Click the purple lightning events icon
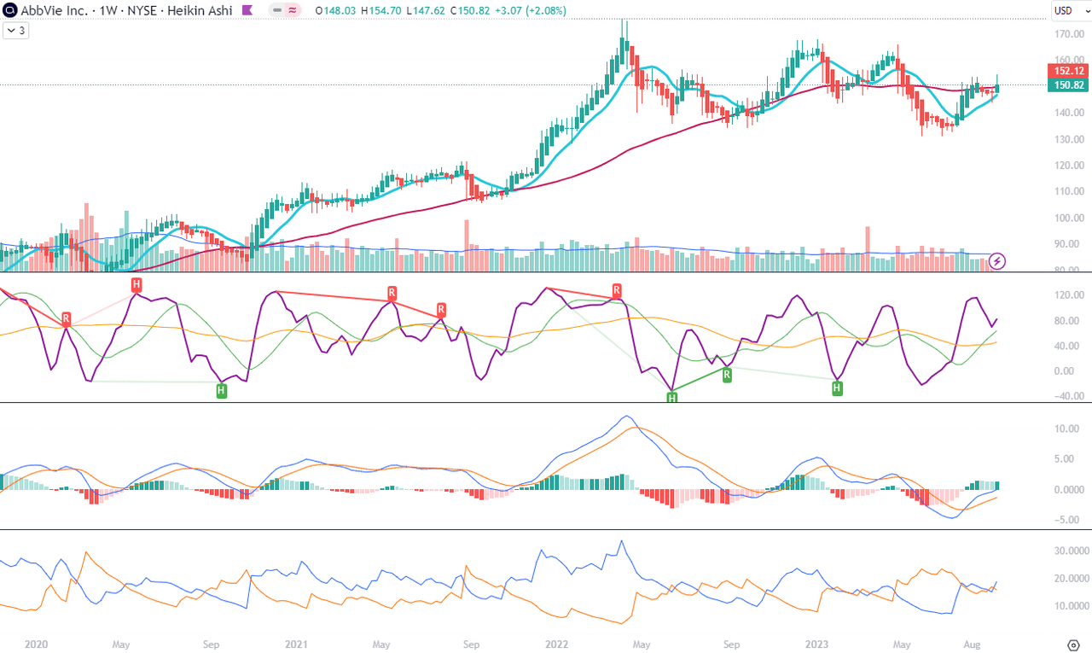 click(996, 261)
